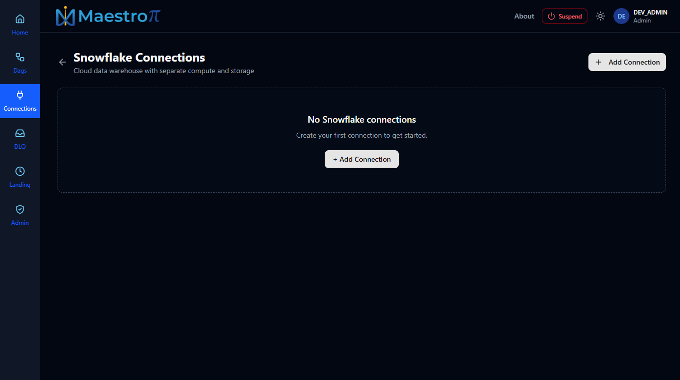Click top-right Add Connection button

(x=627, y=62)
